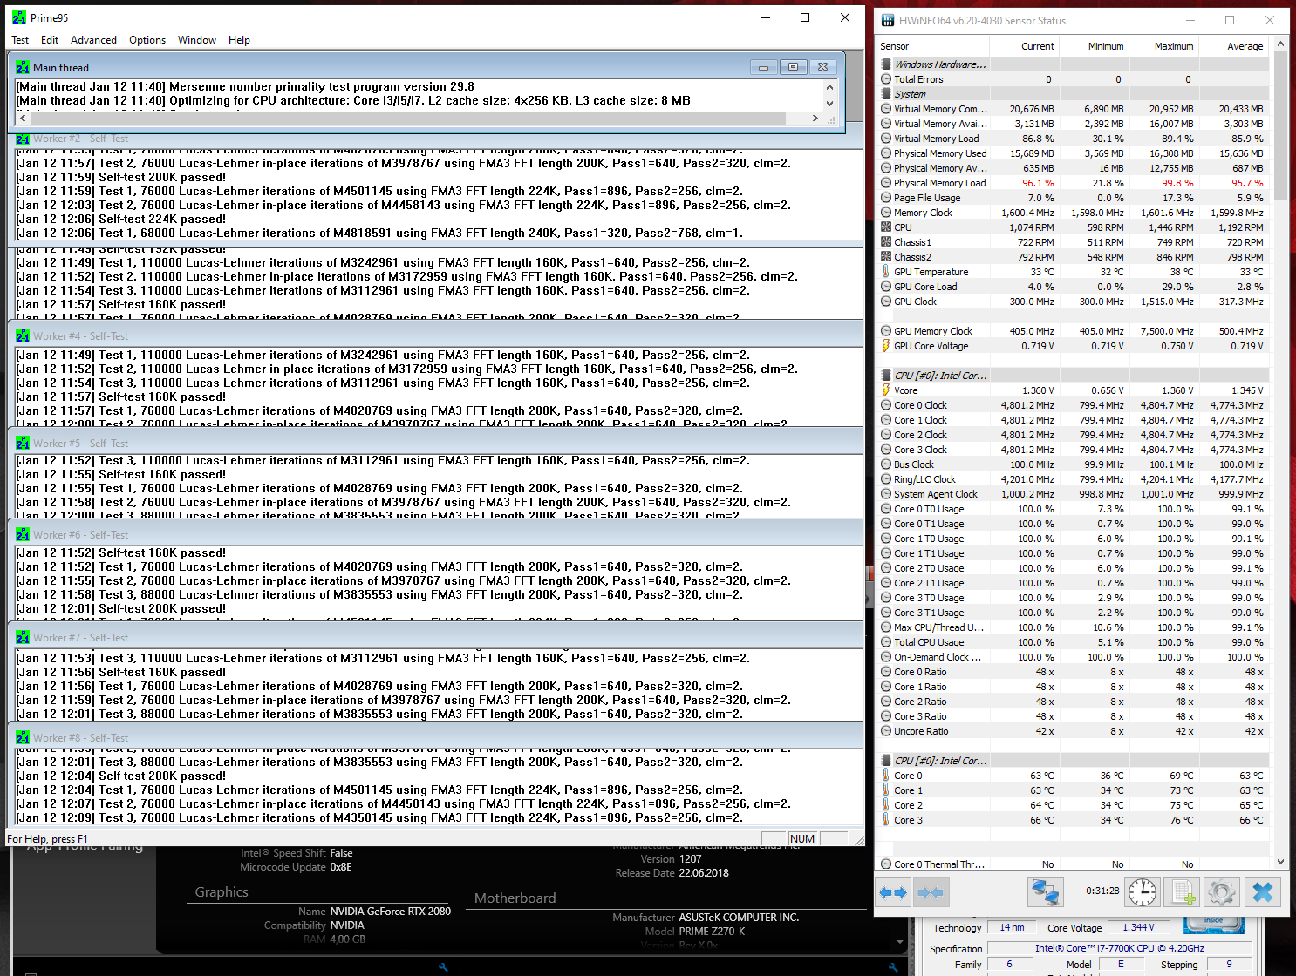
Task: Click the NUM indicator in Prime95 status bar
Action: coord(801,838)
